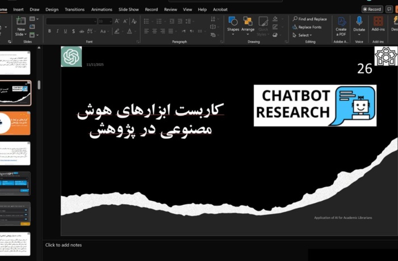Open the Help tab
The height and width of the screenshot is (261, 398).
(x=202, y=10)
